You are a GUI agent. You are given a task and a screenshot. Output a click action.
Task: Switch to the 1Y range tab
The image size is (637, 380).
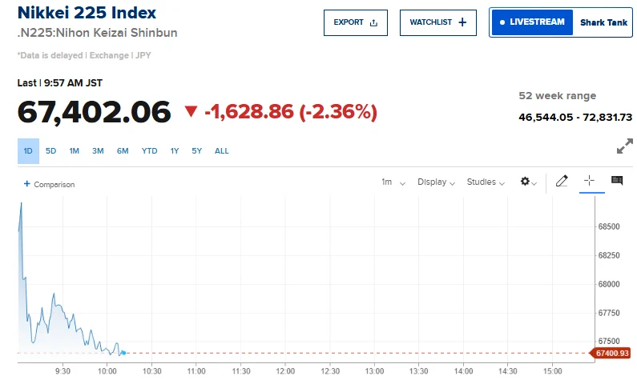175,151
